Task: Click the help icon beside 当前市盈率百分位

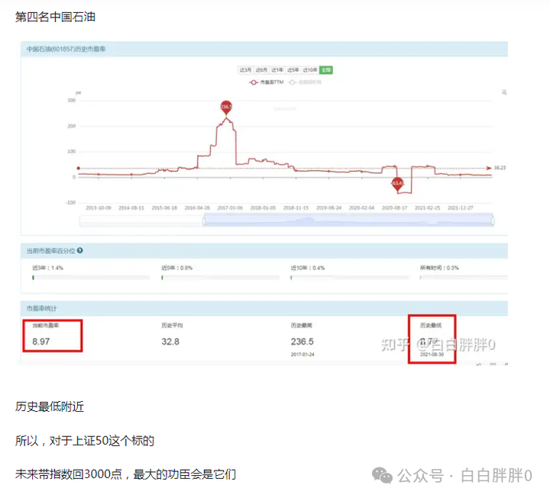Action: click(80, 250)
